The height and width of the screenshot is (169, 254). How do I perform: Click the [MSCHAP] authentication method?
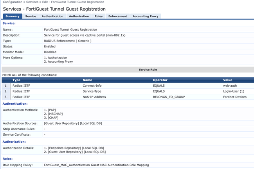(x=53, y=114)
